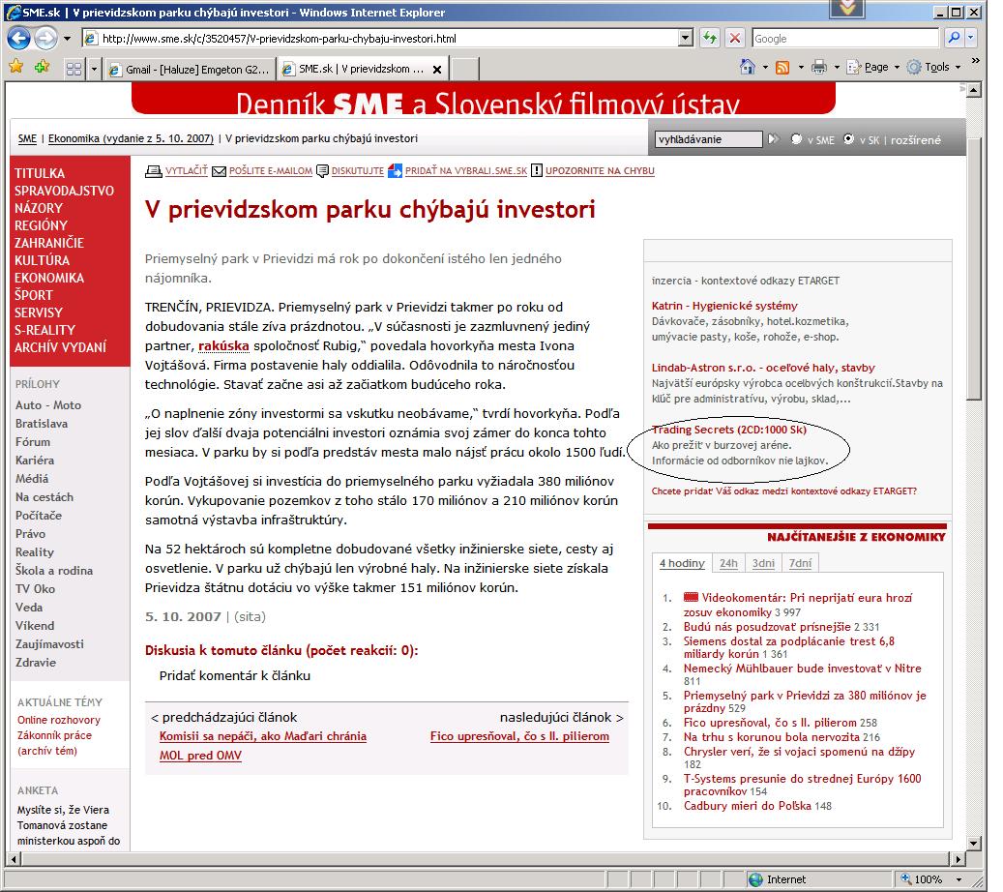The height and width of the screenshot is (892, 1003).
Task: Click the Home icon in command bar
Action: (747, 68)
